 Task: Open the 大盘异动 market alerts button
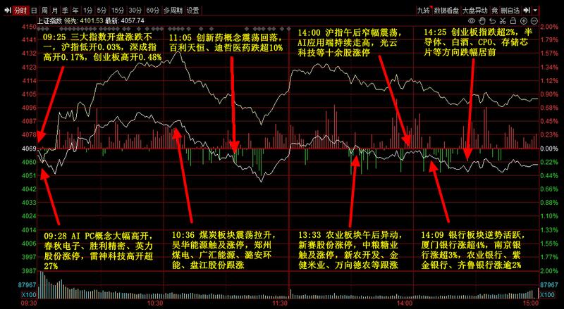[x=474, y=11]
